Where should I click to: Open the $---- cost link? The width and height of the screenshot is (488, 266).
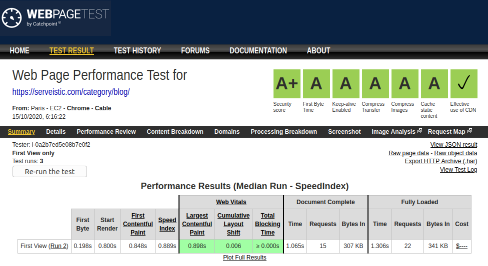(461, 246)
